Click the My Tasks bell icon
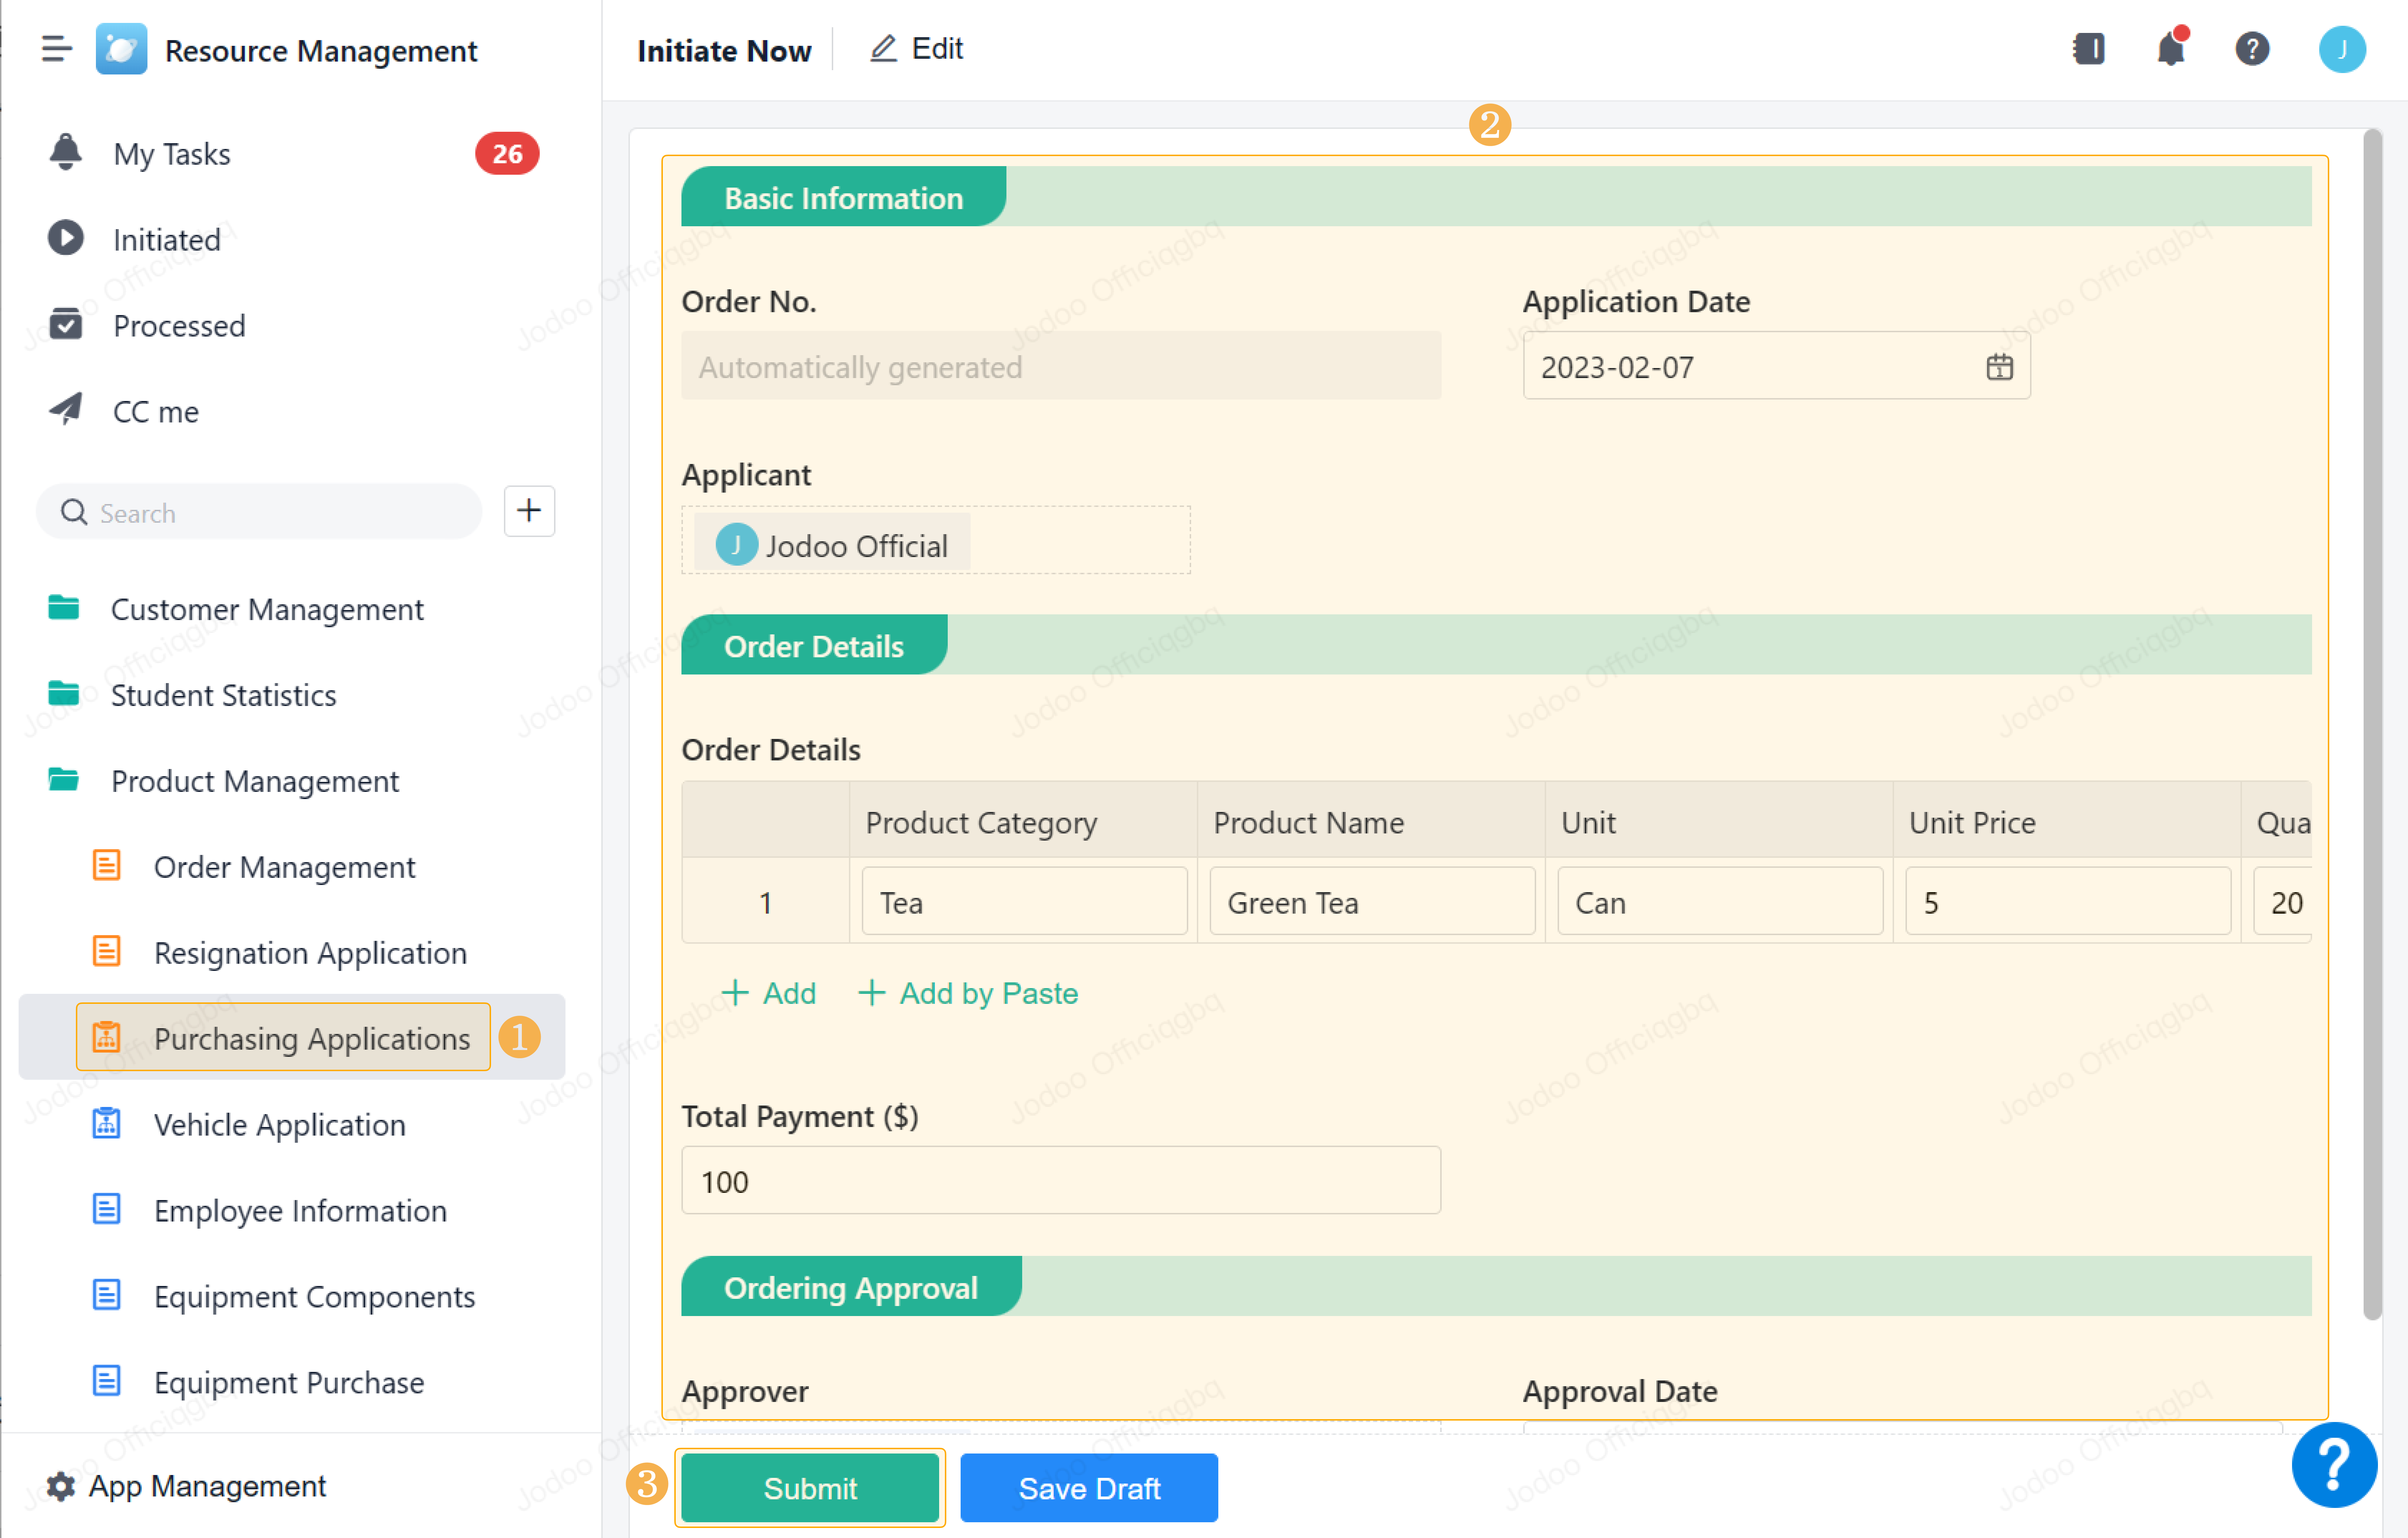The image size is (2408, 1538). pyautogui.click(x=66, y=152)
